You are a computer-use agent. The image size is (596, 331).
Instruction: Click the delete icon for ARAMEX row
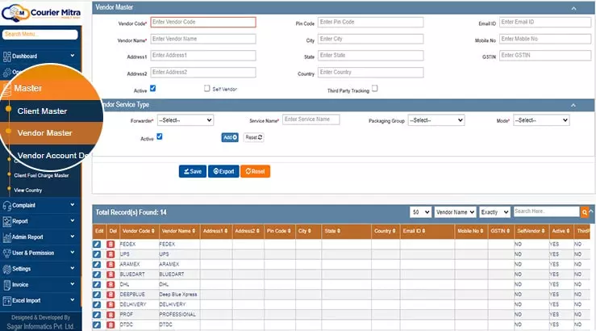coord(110,264)
